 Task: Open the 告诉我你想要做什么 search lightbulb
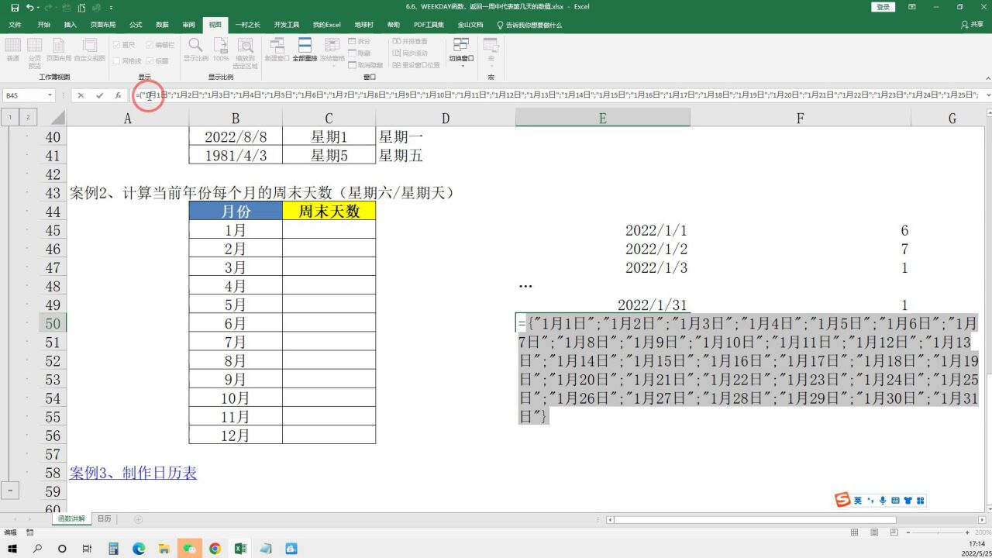pos(501,25)
